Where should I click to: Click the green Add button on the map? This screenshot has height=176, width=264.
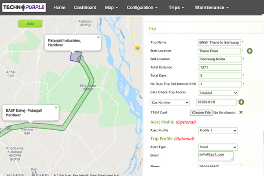(30, 24)
